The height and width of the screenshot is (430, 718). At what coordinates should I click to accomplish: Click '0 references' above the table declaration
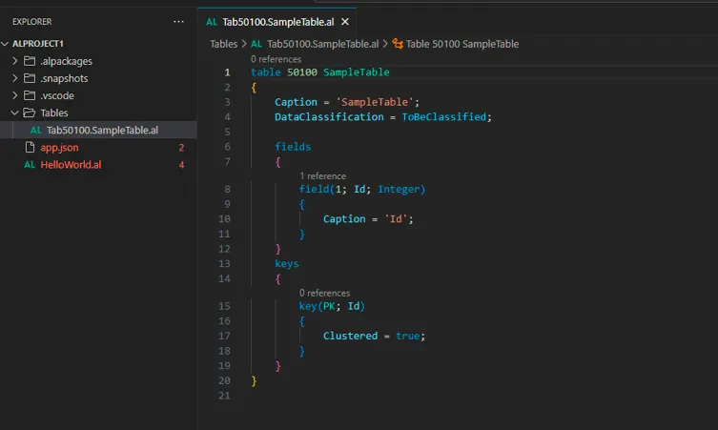(276, 59)
